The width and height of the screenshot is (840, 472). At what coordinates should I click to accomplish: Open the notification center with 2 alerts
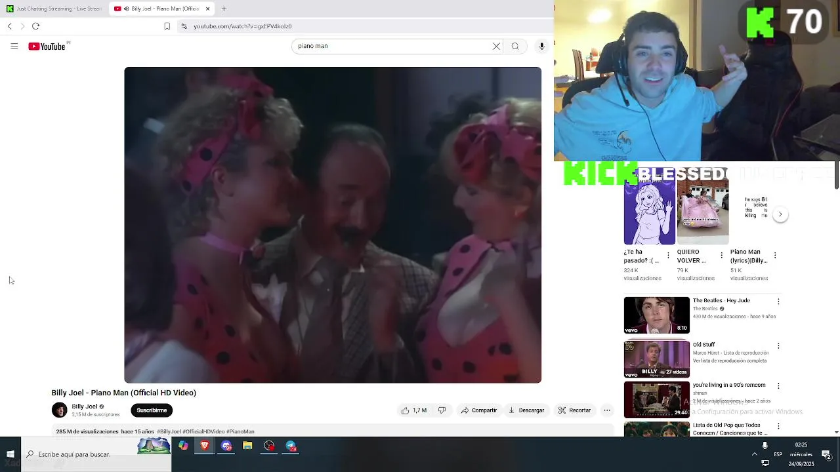coord(827,454)
